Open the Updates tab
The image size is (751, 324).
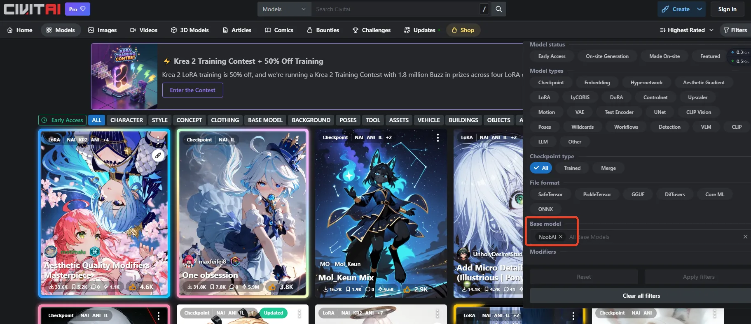(421, 30)
